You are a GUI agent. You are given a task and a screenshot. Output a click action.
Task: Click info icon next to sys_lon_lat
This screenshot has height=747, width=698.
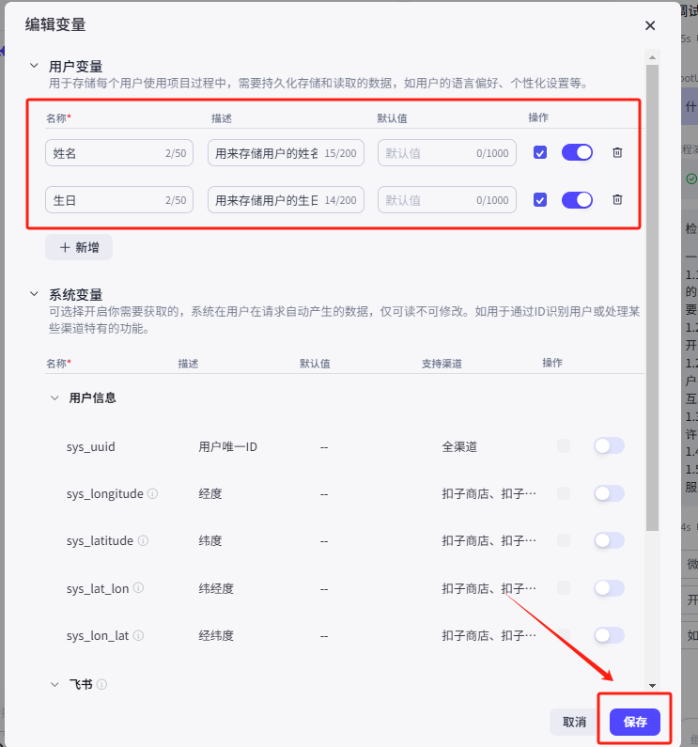pyautogui.click(x=138, y=635)
